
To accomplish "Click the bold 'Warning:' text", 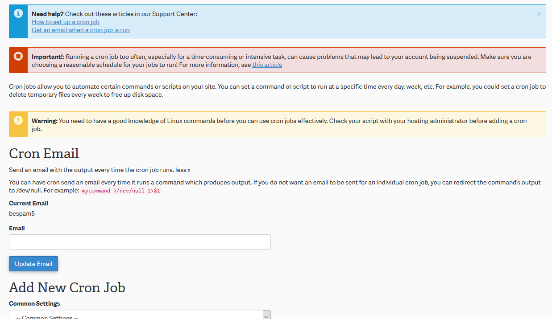I will (45, 121).
